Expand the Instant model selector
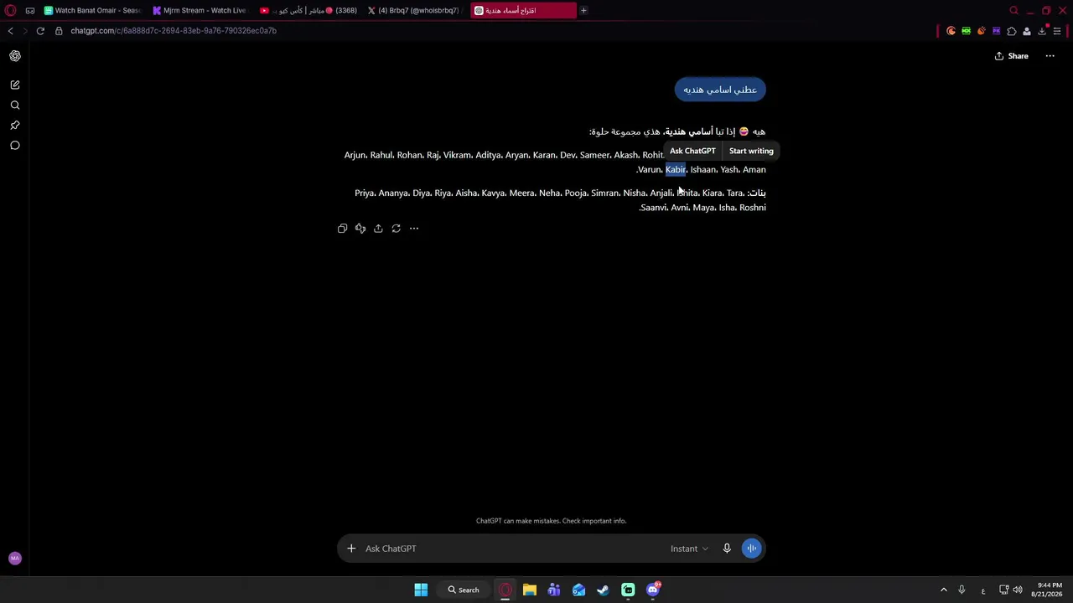This screenshot has height=603, width=1073. point(689,549)
